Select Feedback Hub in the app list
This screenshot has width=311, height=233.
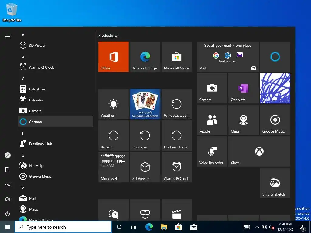tap(56, 144)
